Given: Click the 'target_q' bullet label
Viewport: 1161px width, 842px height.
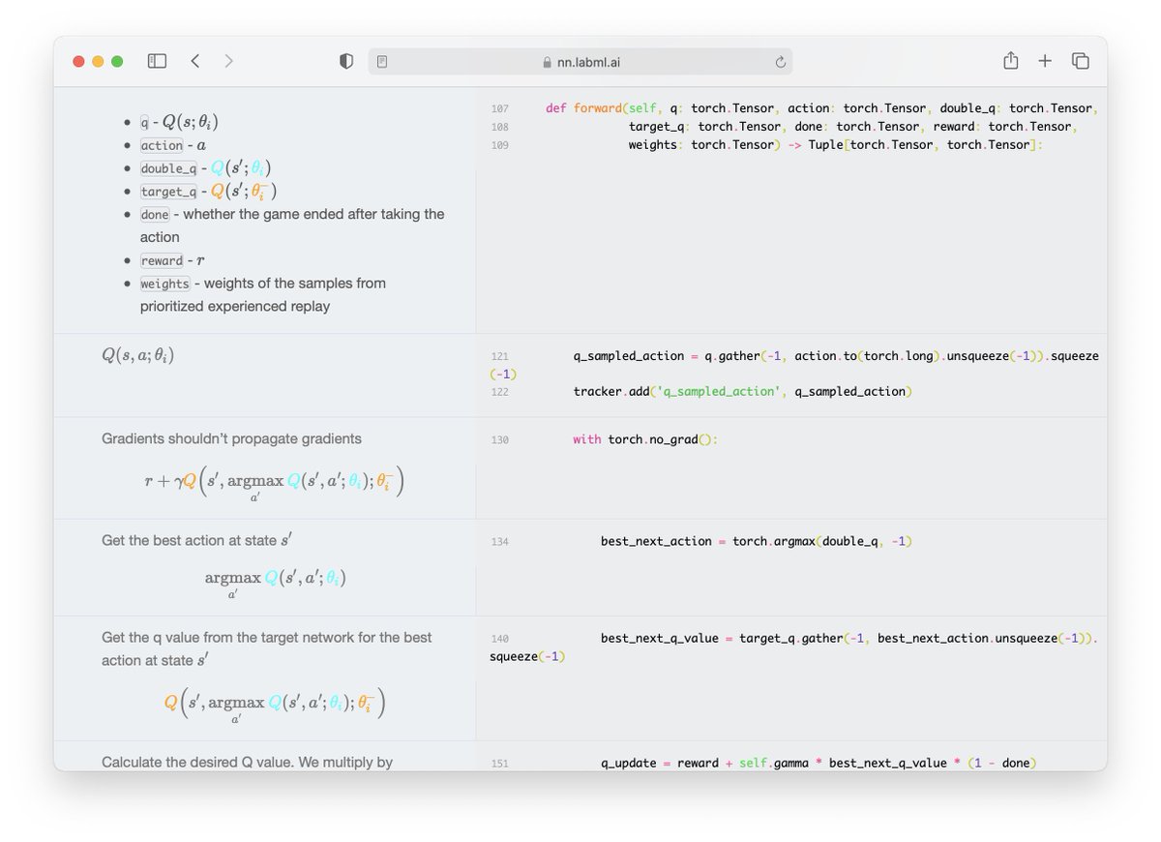Looking at the screenshot, I should [169, 192].
